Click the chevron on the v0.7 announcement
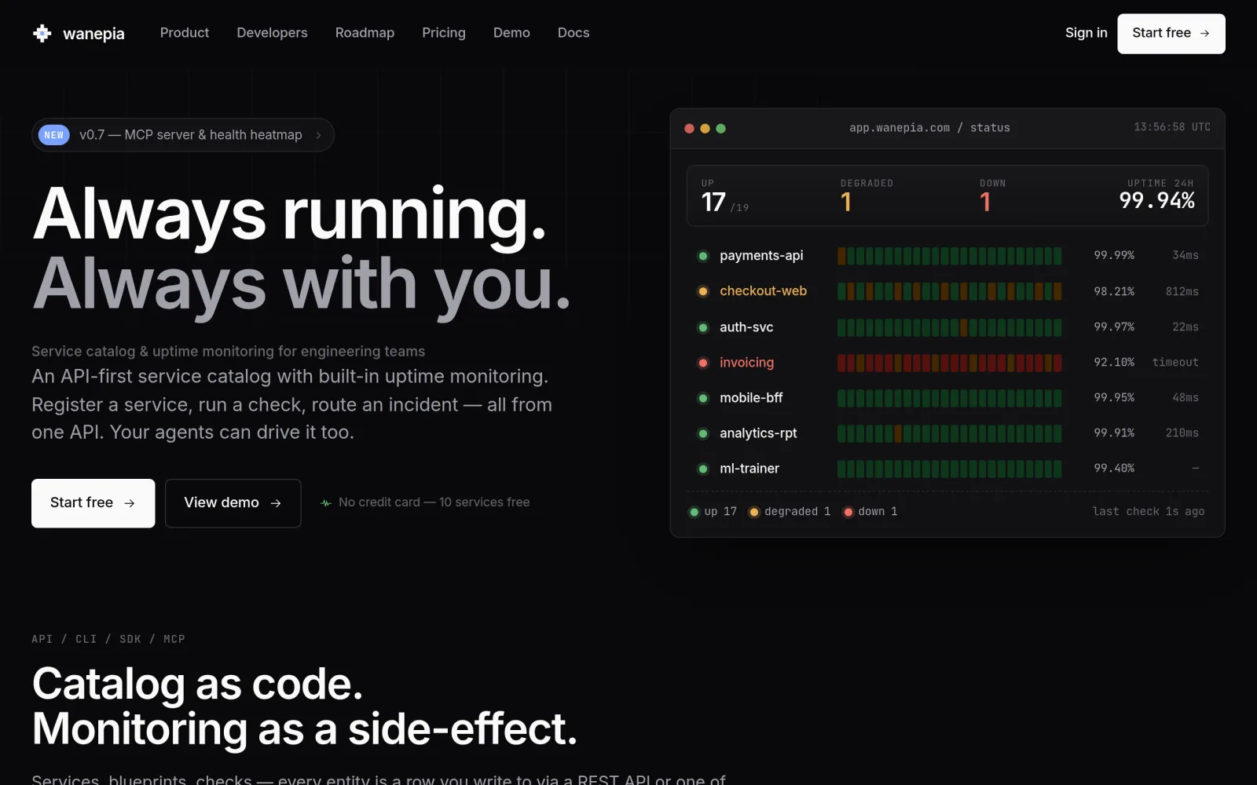Screen dimensions: 1257x785 point(318,135)
